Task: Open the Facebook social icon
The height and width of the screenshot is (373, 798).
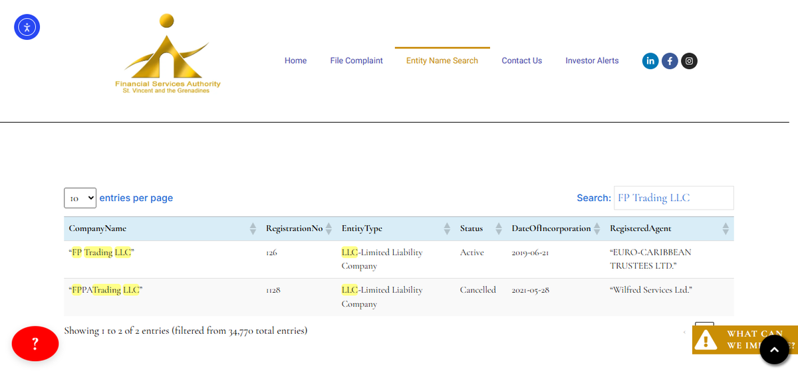Action: coord(670,61)
